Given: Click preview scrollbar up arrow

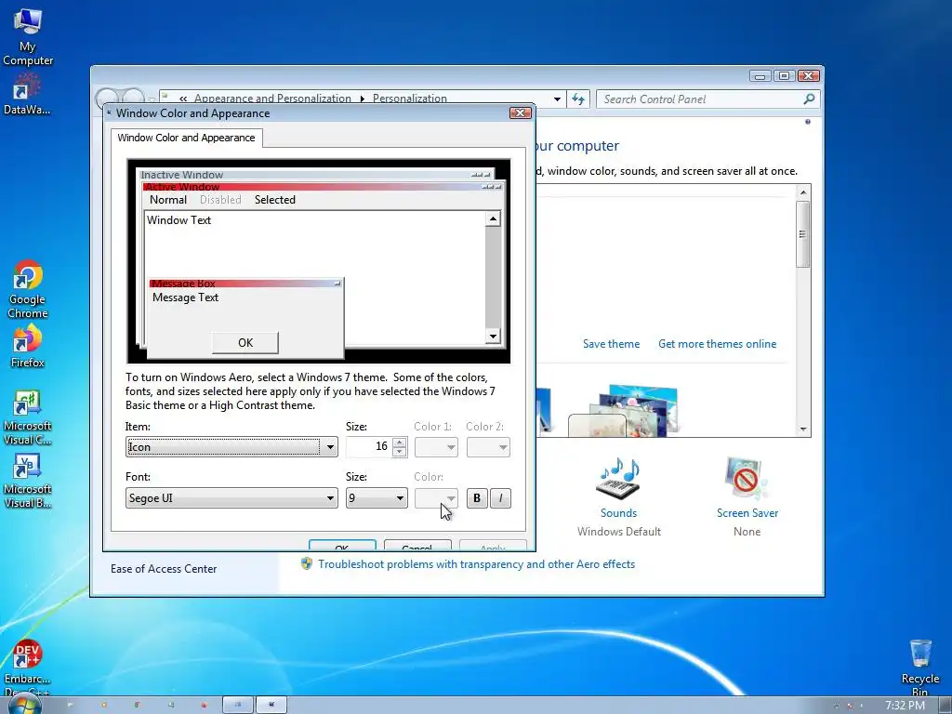Looking at the screenshot, I should [493, 218].
